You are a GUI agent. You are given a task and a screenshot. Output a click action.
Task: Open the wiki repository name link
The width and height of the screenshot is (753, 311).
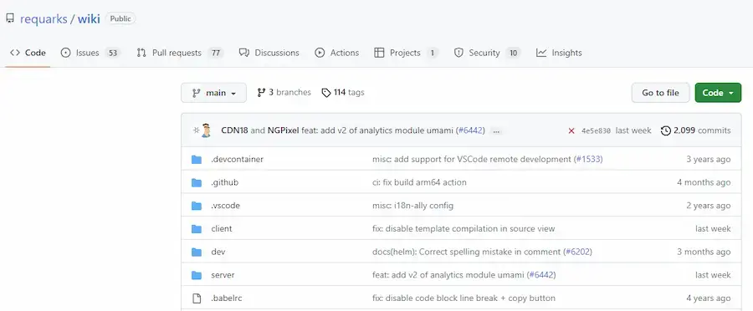coord(89,19)
